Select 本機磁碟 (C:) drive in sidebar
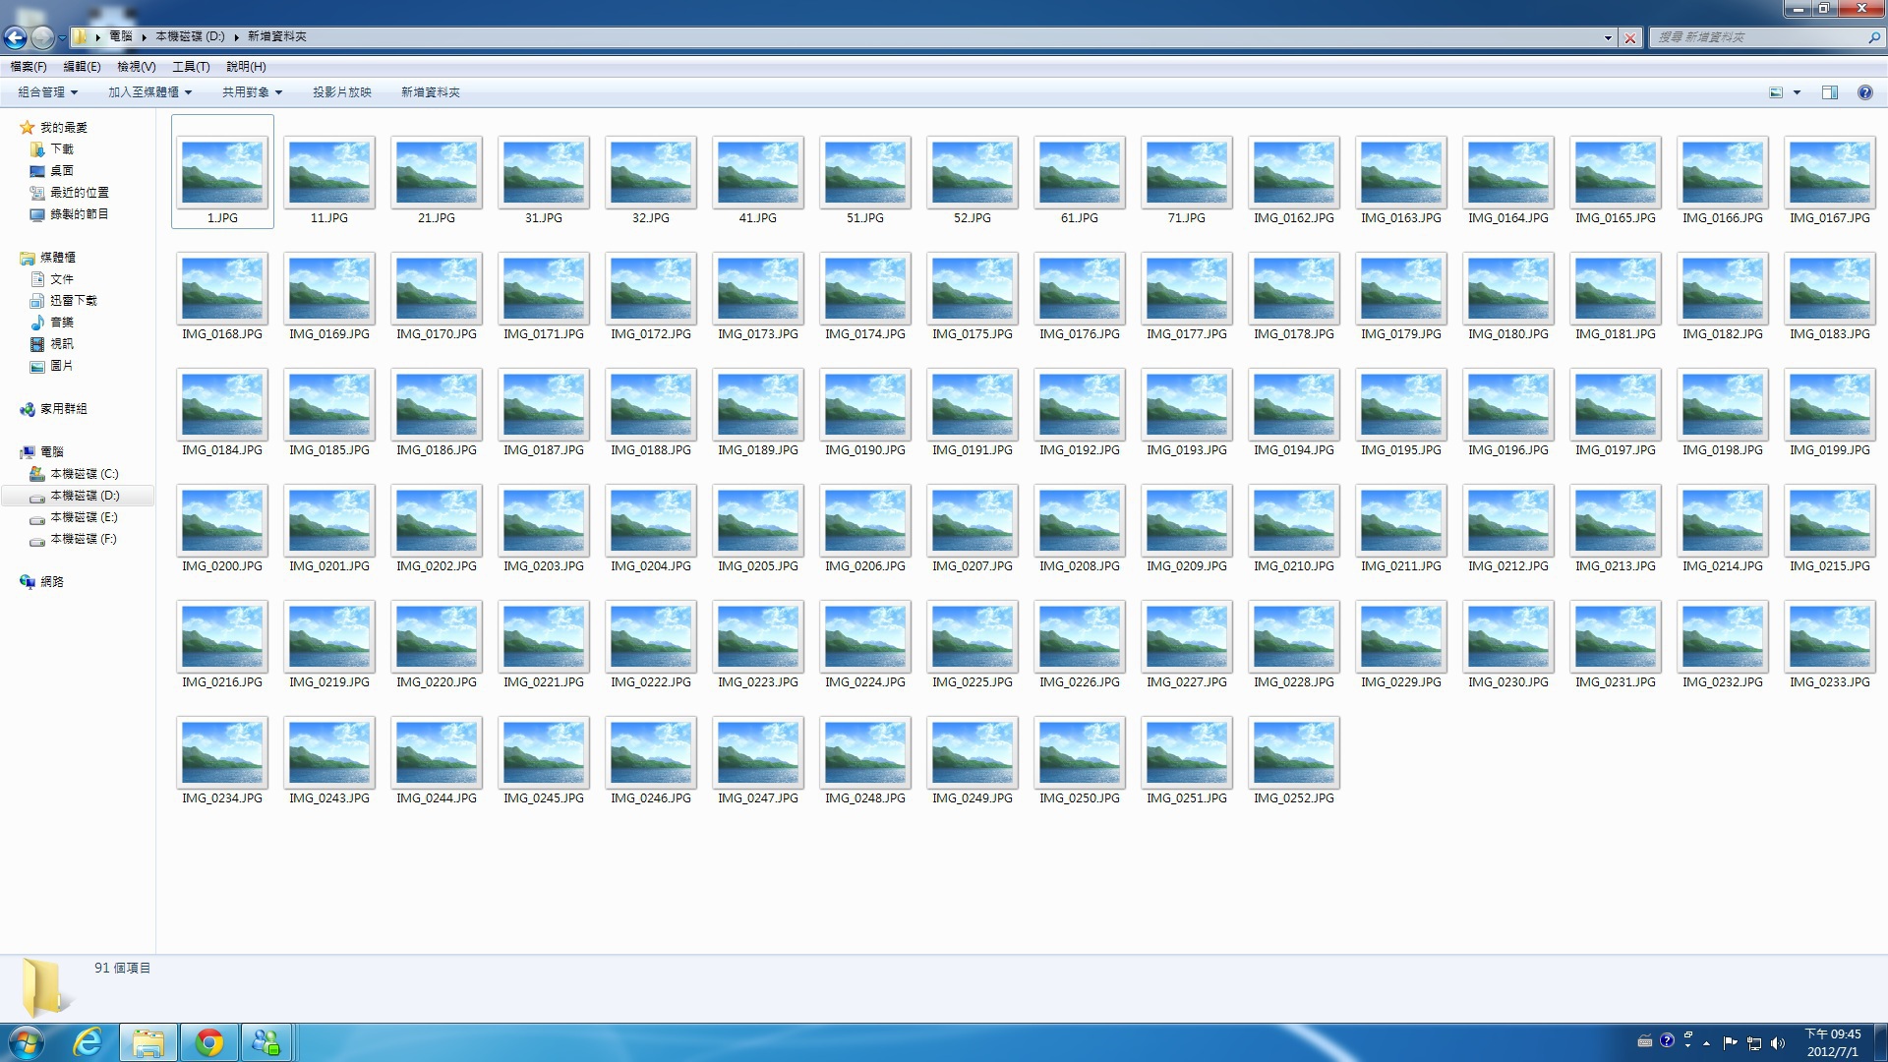Screen dimensions: 1888x1062 84,474
